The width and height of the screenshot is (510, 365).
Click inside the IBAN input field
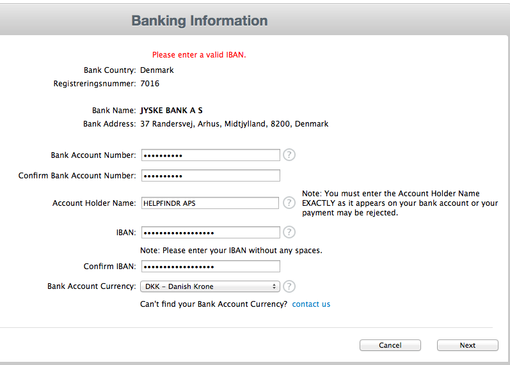coord(210,232)
